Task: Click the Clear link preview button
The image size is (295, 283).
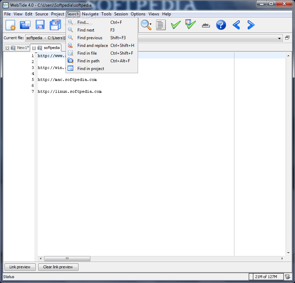Action: click(x=58, y=267)
